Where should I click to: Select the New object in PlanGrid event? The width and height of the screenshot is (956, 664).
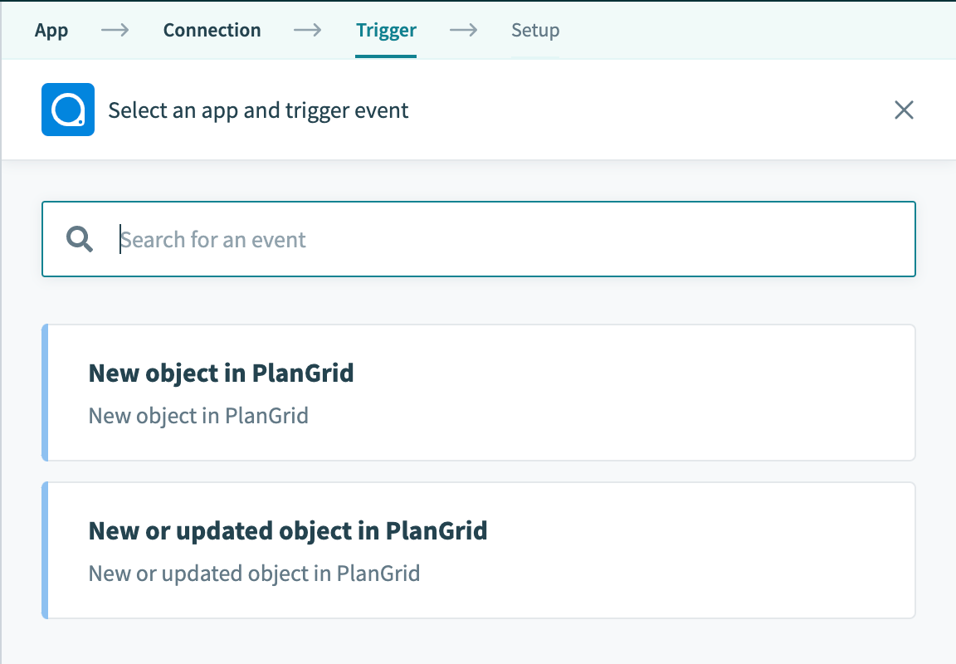pos(478,392)
